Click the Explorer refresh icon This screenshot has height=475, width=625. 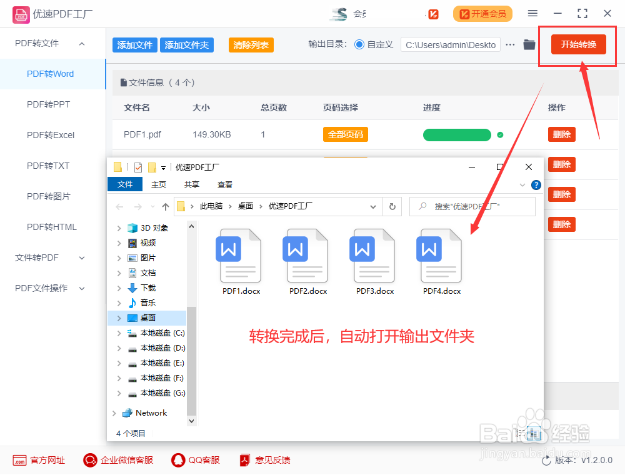click(x=392, y=206)
